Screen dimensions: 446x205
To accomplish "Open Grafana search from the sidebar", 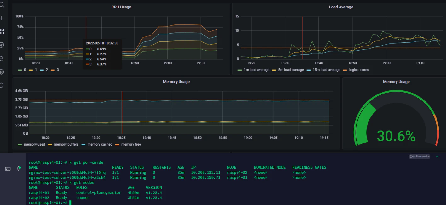I will [2, 5].
